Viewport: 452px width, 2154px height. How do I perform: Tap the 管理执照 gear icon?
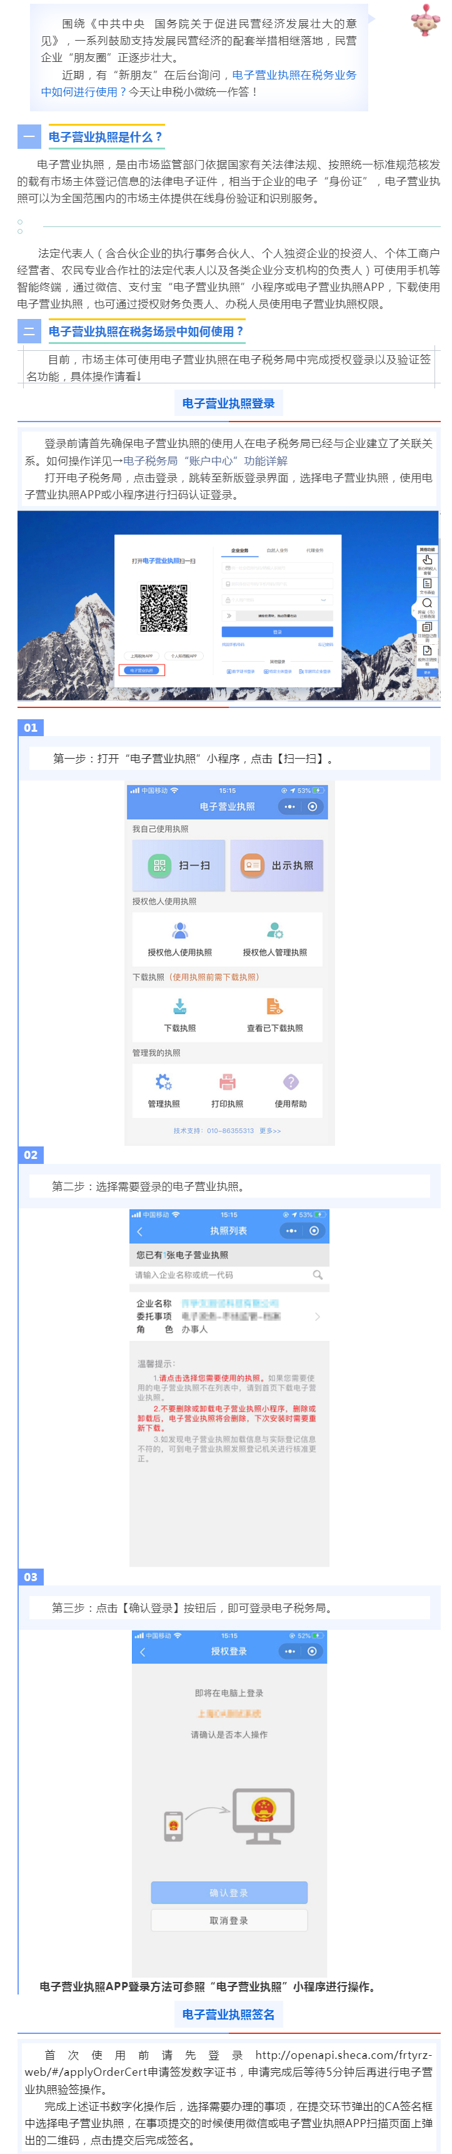164,1082
